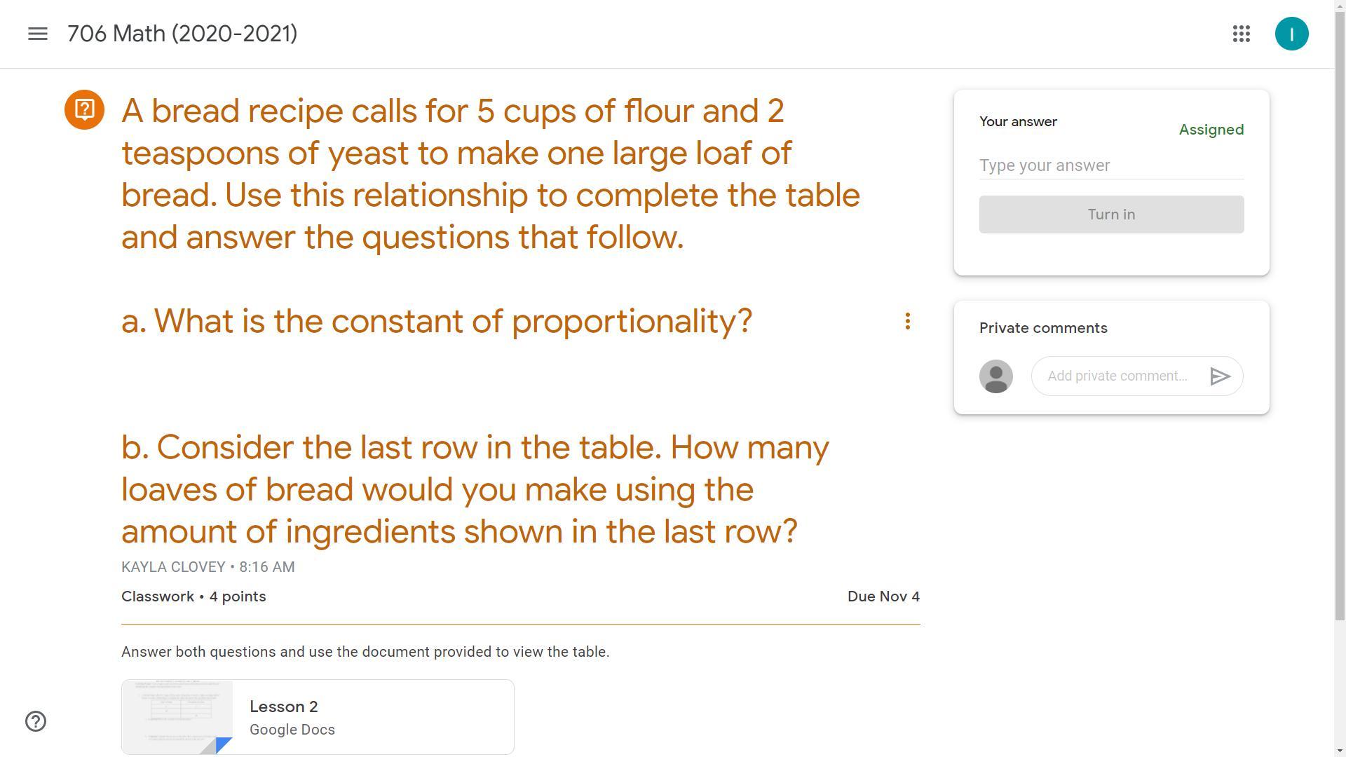Image resolution: width=1346 pixels, height=757 pixels.
Task: Click the post private comment arrow
Action: pyautogui.click(x=1220, y=376)
